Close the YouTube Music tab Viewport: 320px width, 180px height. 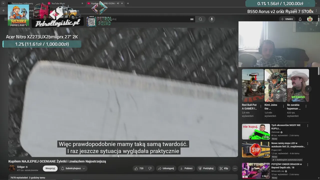point(82,3)
